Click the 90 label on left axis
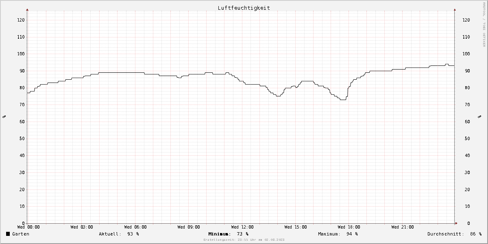 coord(22,71)
